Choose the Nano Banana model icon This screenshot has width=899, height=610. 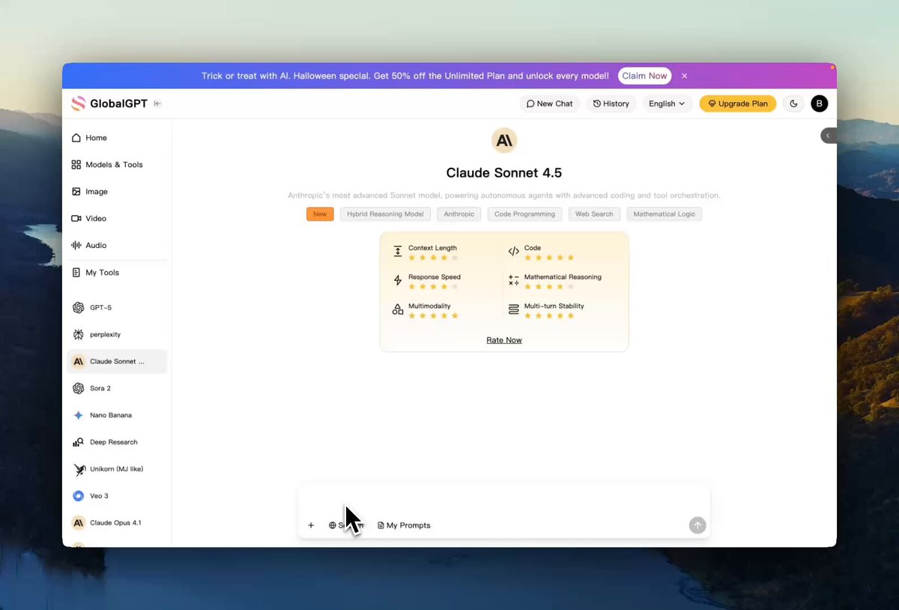click(78, 415)
